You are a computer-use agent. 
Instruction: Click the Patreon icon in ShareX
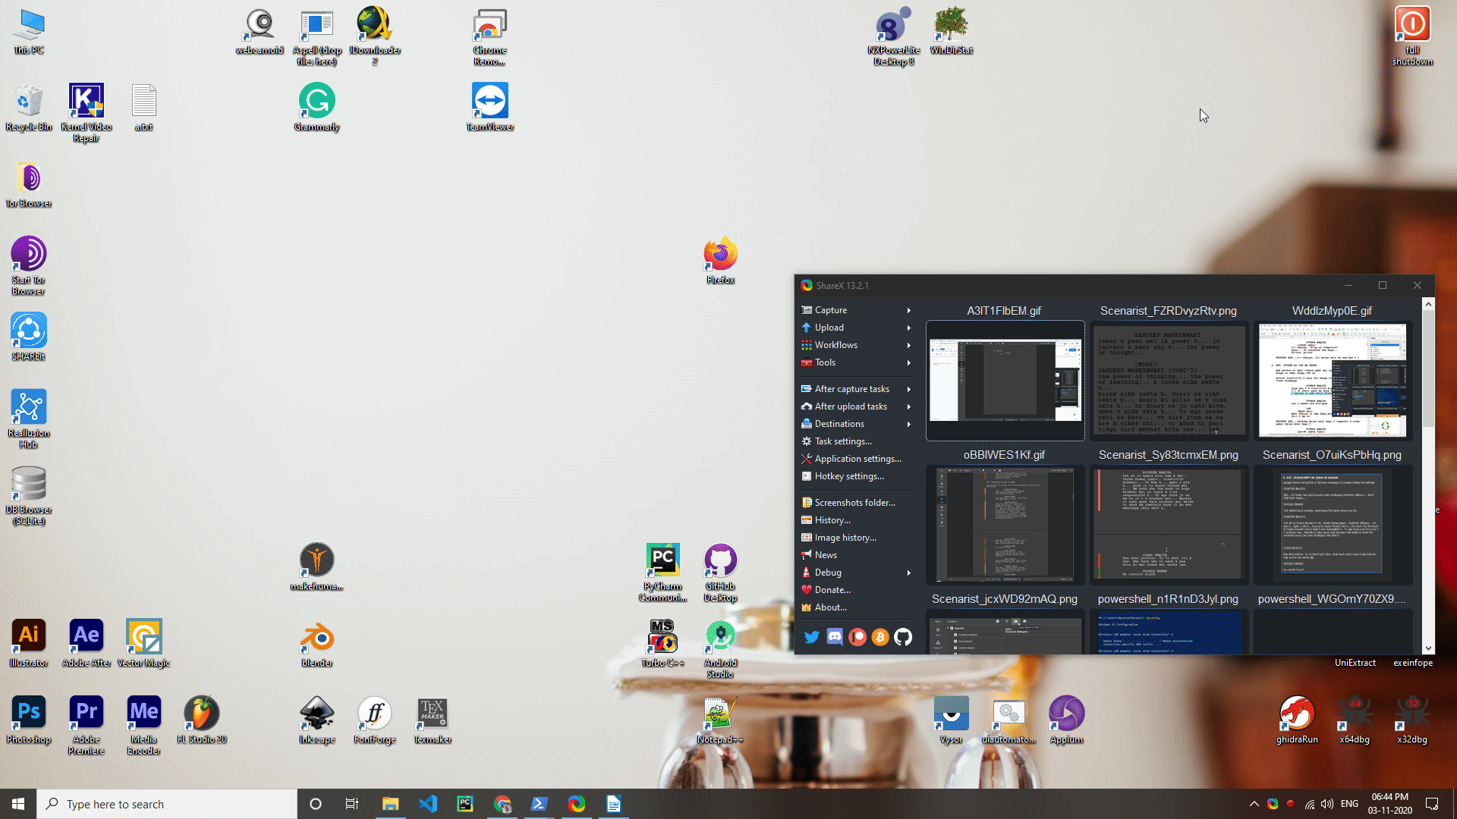point(858,637)
